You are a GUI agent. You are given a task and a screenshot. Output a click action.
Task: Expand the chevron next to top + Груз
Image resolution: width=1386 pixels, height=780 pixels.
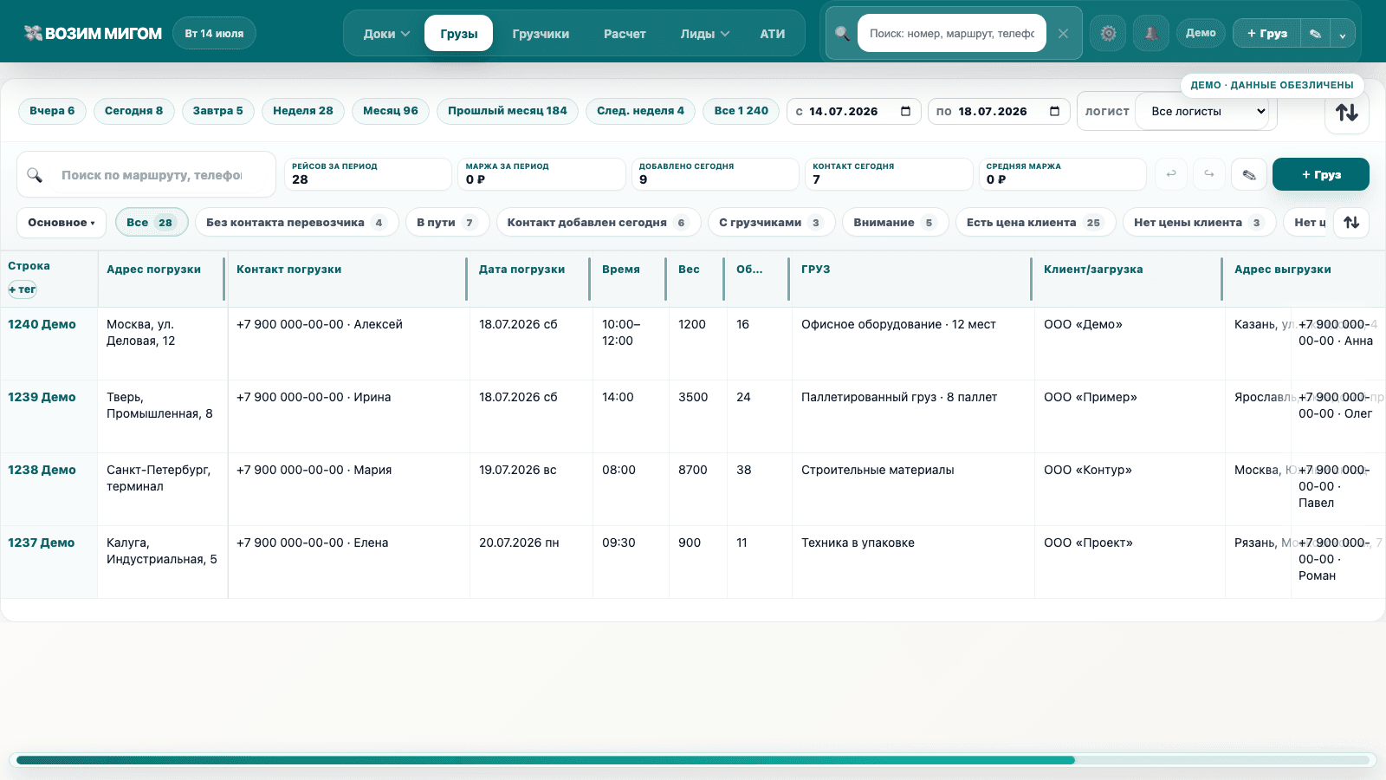(x=1343, y=35)
